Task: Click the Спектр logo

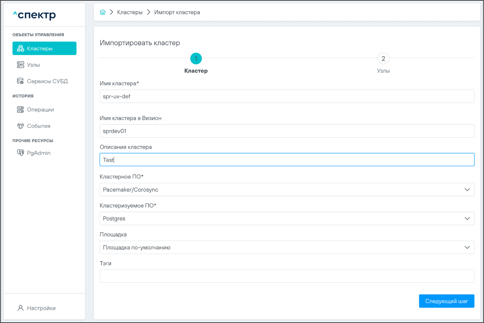Action: pyautogui.click(x=34, y=15)
